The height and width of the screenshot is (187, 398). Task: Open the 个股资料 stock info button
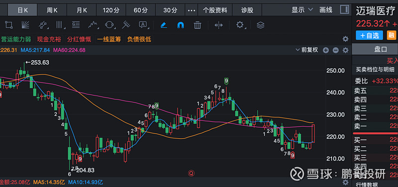click(x=215, y=10)
